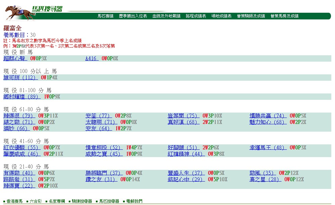The height and width of the screenshot is (205, 335).
Task: Open 場地成績表 navigation item
Action: (222, 16)
